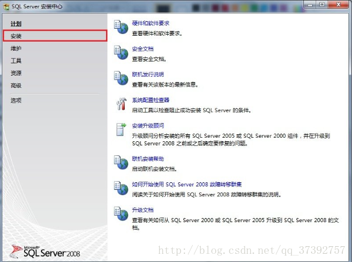
Task: Select the 计划 sidebar tab
Action: (x=16, y=24)
